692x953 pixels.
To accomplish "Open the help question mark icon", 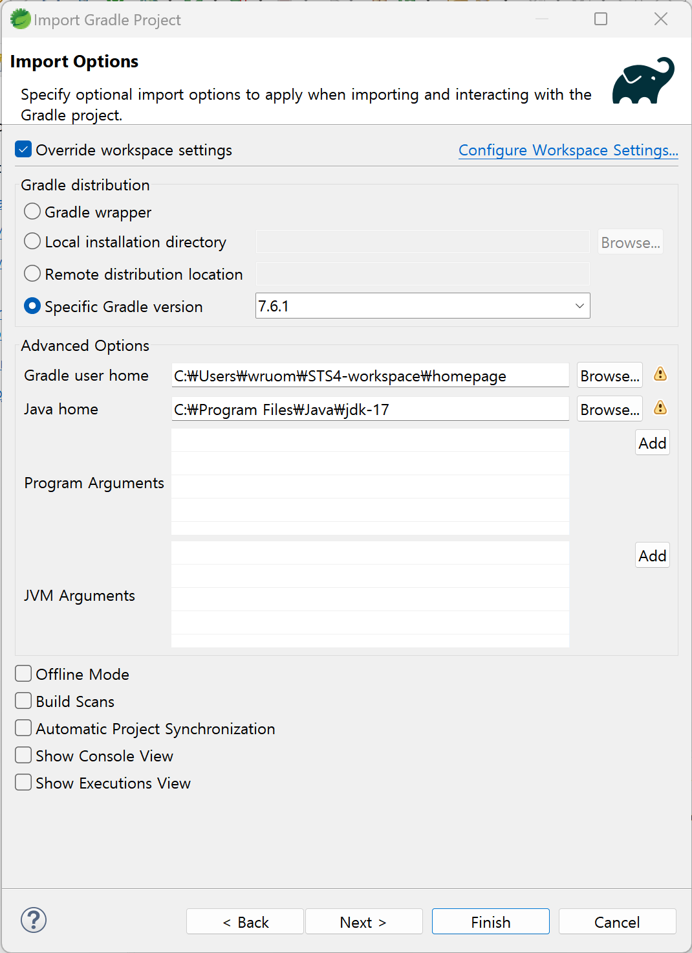I will click(34, 920).
